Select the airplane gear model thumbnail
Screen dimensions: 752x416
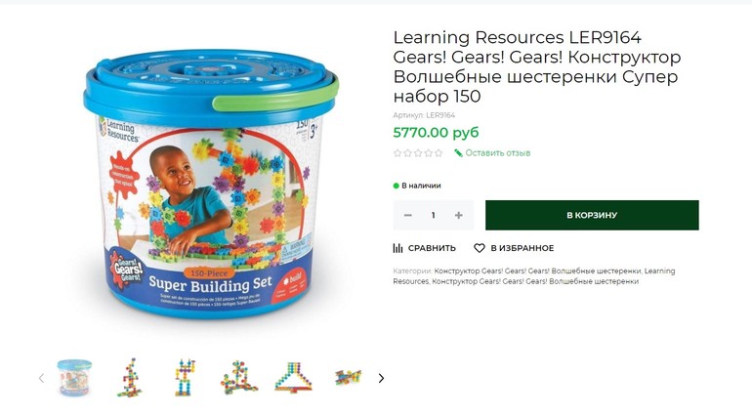coord(349,377)
